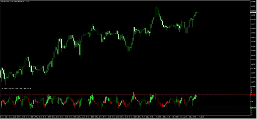The image size is (257, 119).
Task: Select the current price tag 1.16375
Action: click(253, 12)
